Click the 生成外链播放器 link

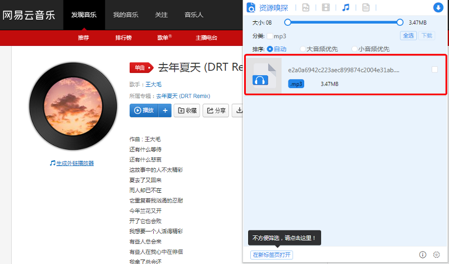pyautogui.click(x=75, y=163)
